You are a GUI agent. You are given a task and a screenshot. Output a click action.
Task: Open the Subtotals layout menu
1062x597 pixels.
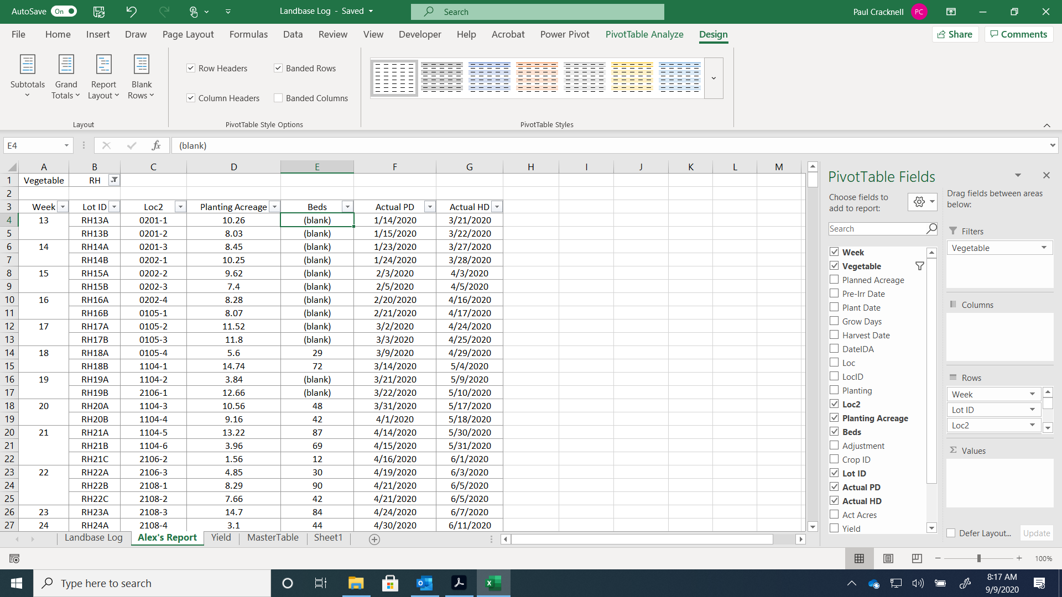28,77
